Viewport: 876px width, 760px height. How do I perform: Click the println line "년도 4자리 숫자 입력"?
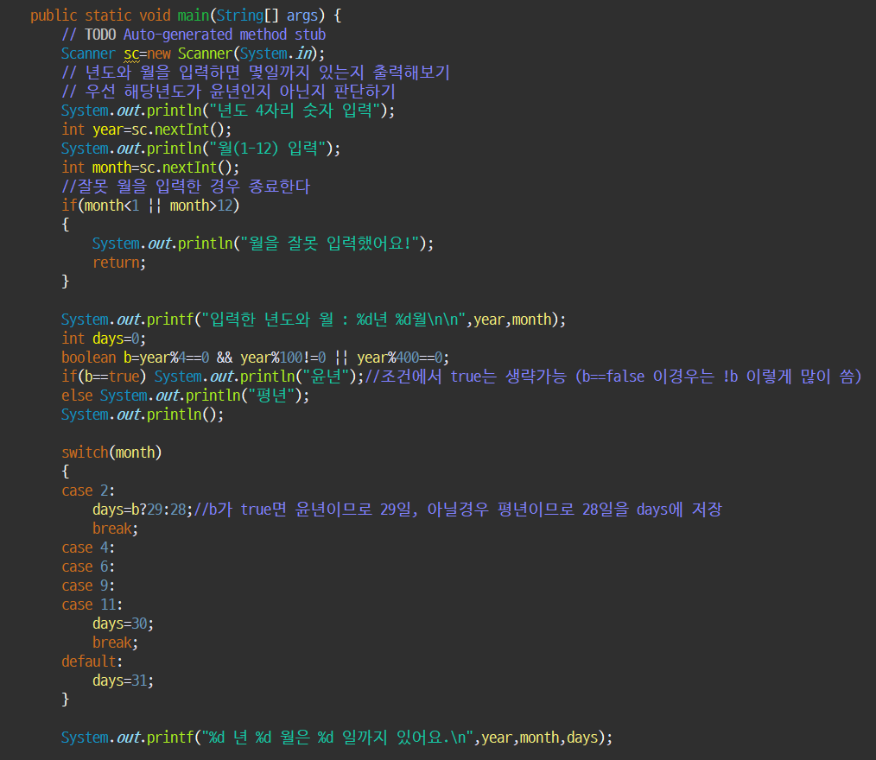coord(228,111)
